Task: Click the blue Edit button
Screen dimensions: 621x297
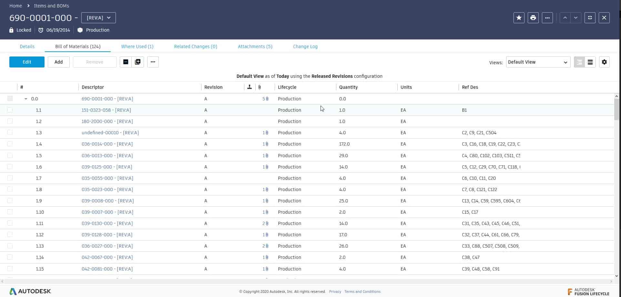Action: (x=27, y=62)
